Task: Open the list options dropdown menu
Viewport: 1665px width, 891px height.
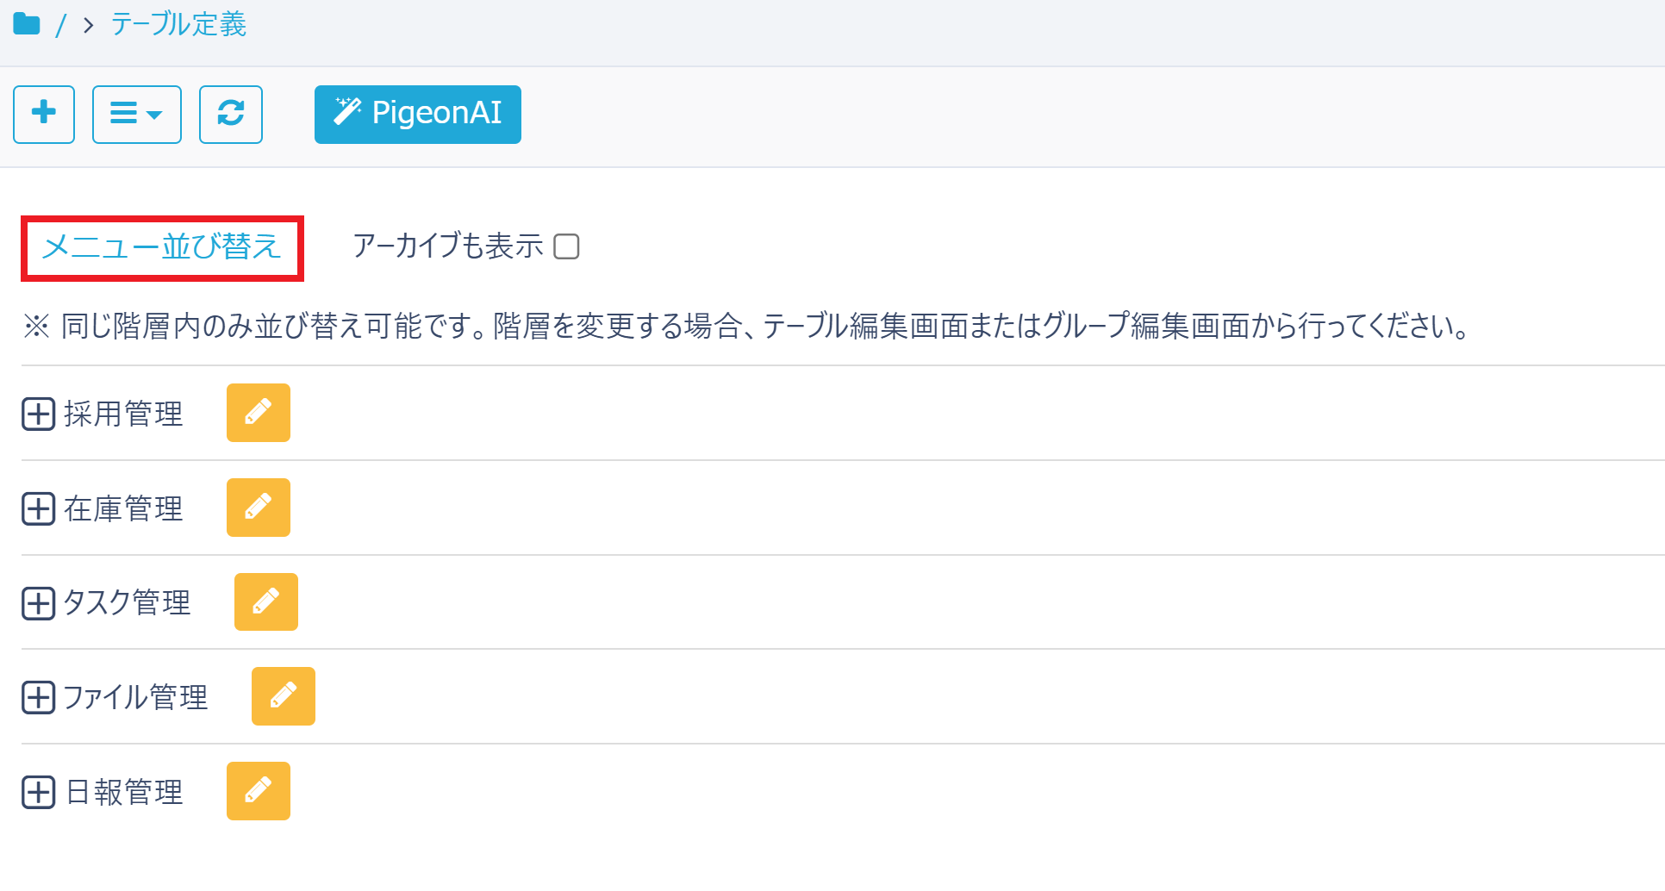Action: coord(136,115)
